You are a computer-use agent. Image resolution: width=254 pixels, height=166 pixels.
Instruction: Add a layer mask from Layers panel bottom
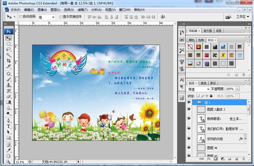click(216, 159)
